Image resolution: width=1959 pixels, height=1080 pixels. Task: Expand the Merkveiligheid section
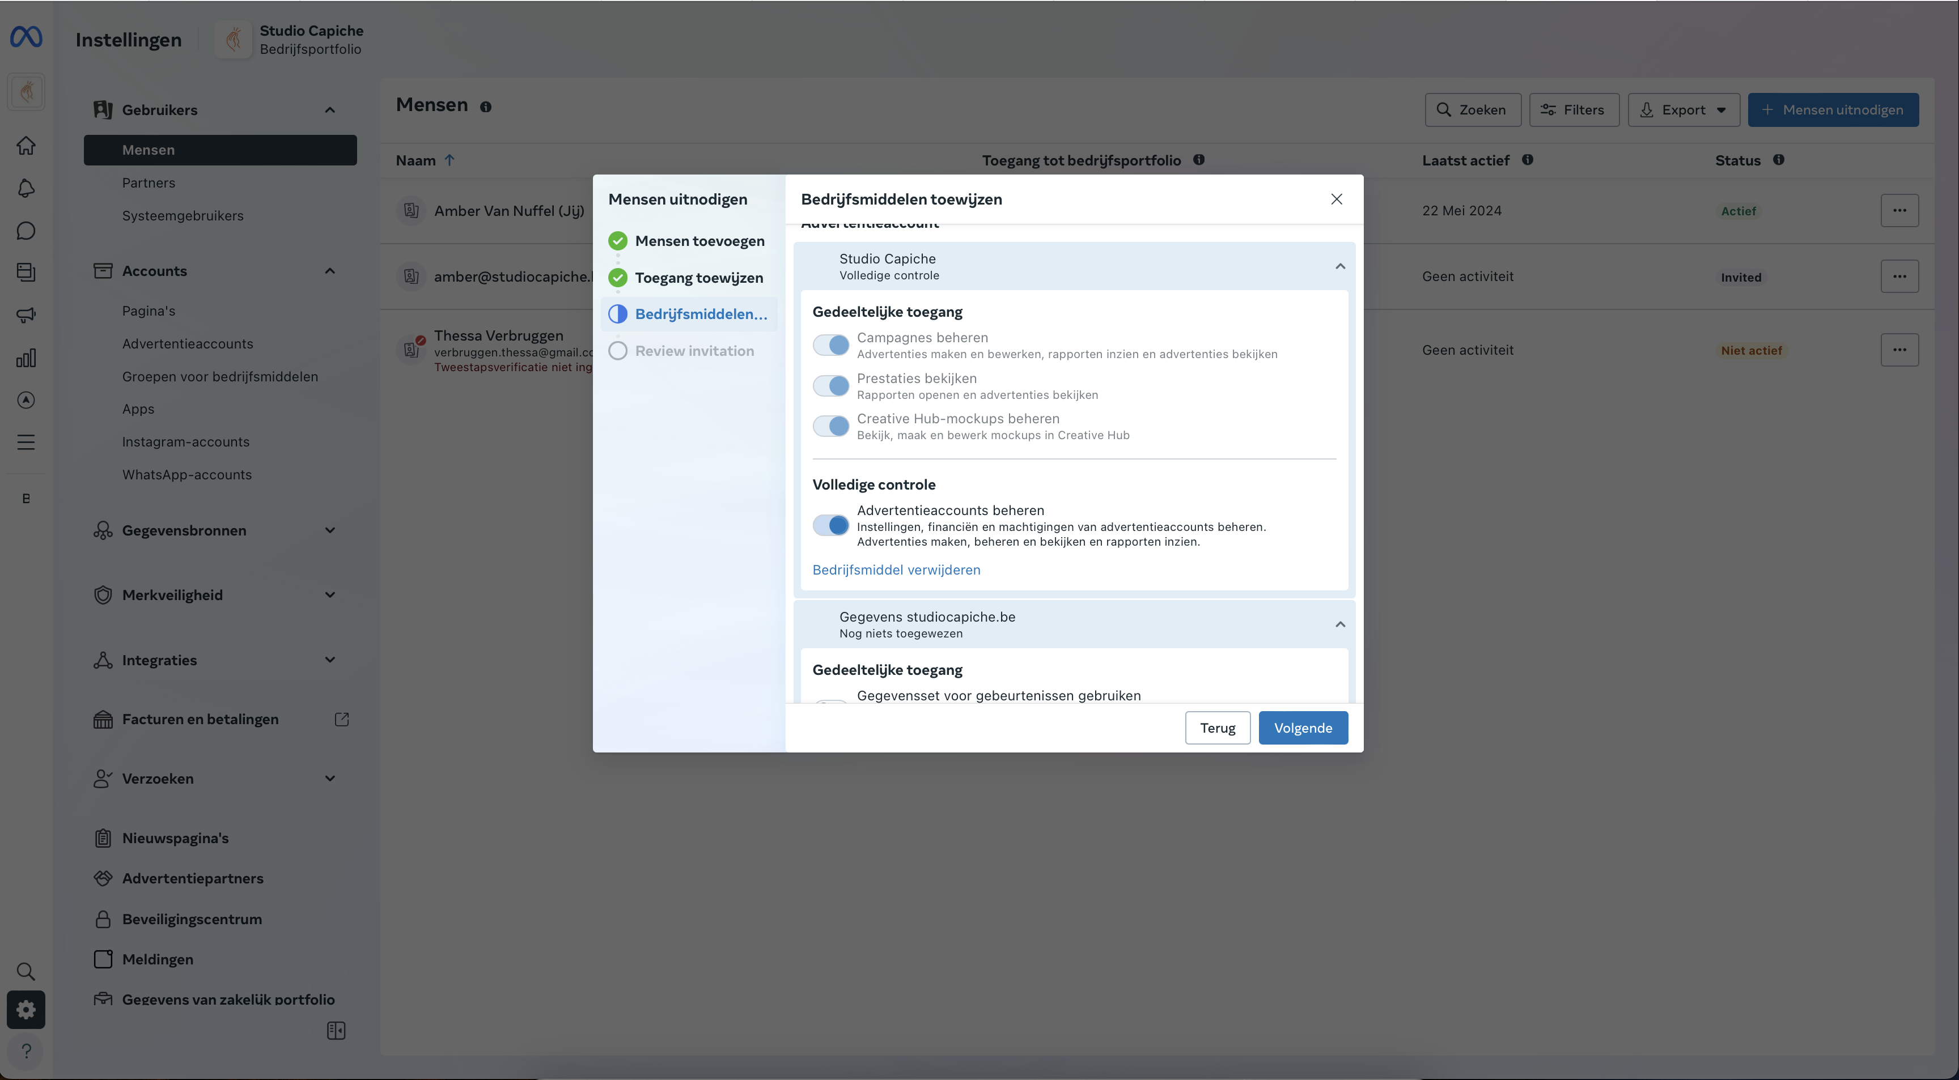pos(329,595)
